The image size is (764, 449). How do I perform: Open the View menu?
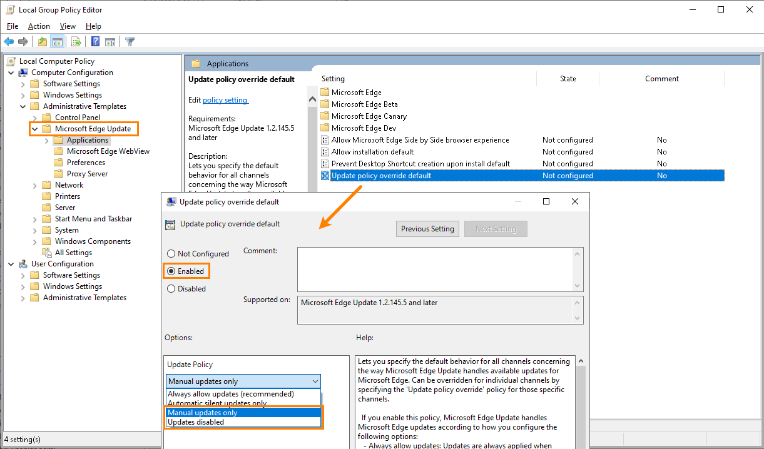(x=68, y=26)
